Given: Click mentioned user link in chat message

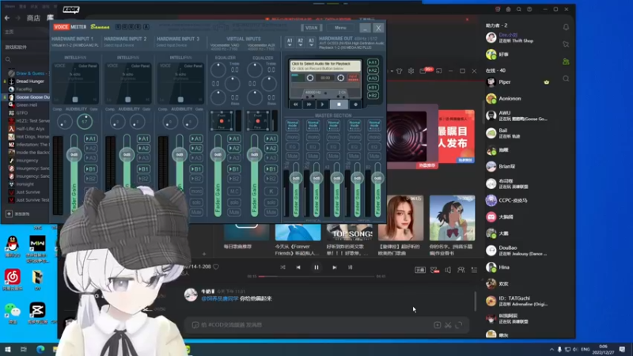Looking at the screenshot, I should pos(220,299).
